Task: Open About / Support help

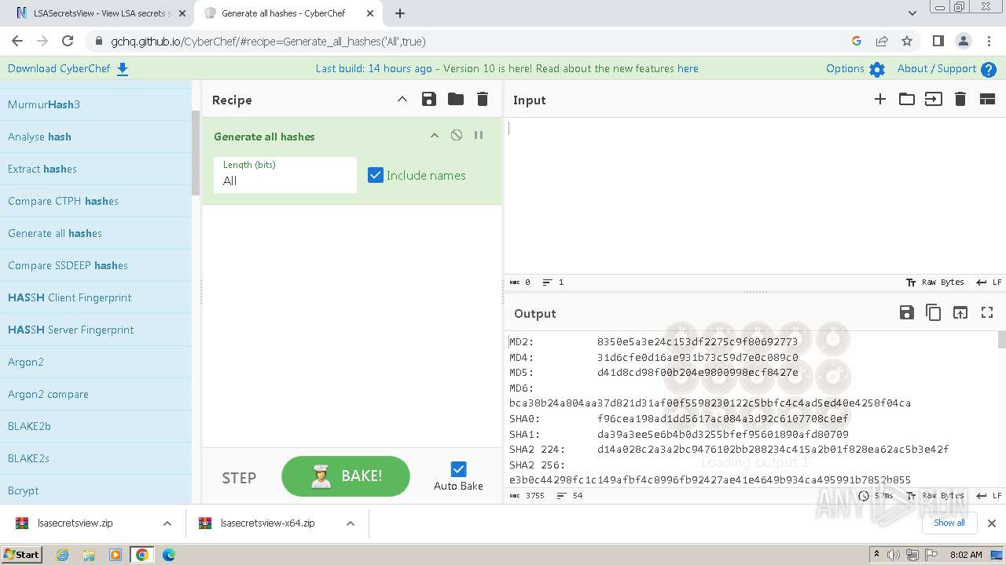Action: click(946, 69)
